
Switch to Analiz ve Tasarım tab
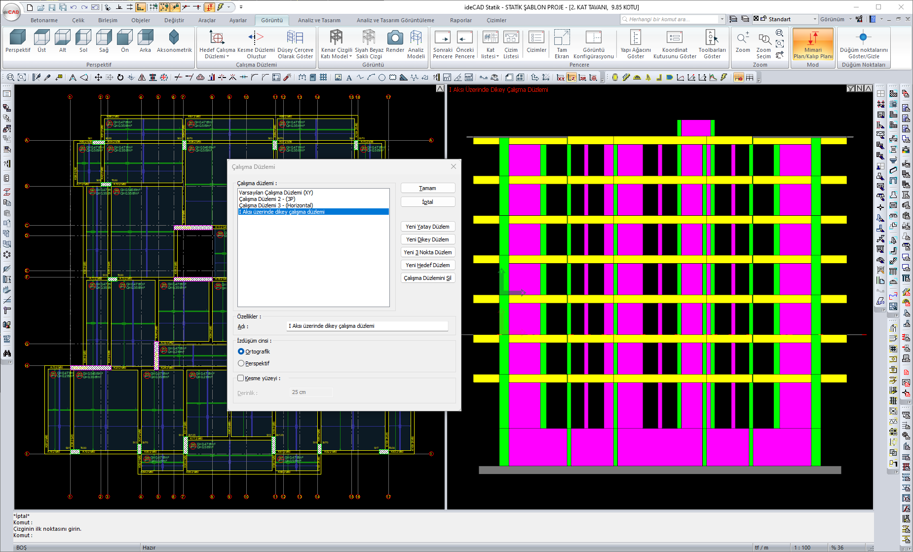319,20
